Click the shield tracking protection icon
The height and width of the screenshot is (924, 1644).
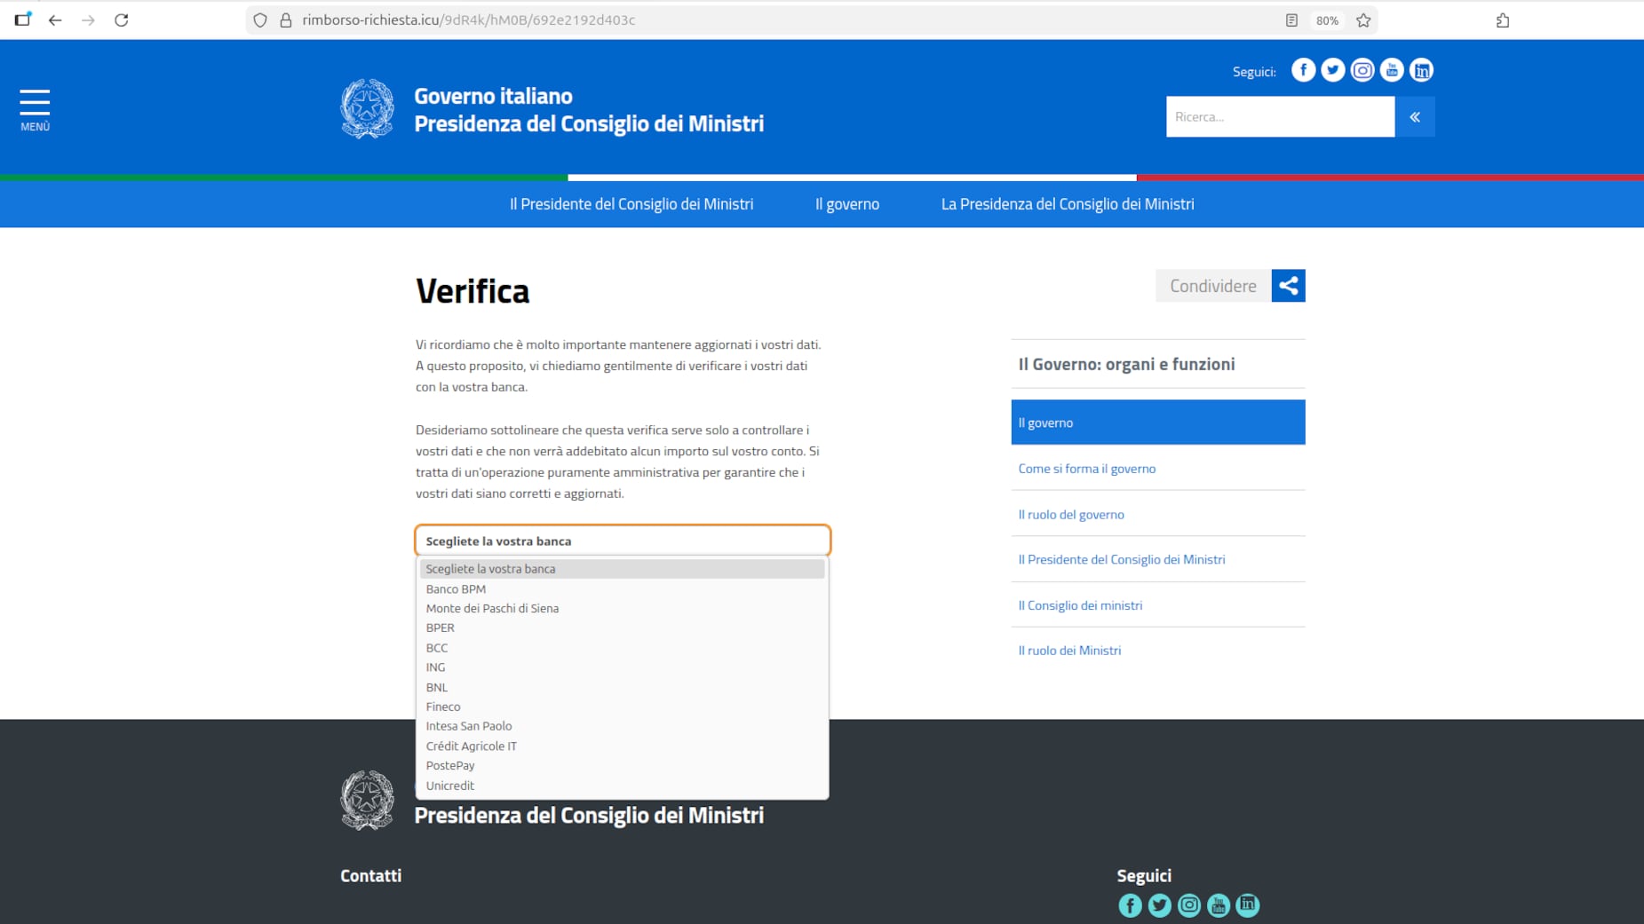point(260,20)
